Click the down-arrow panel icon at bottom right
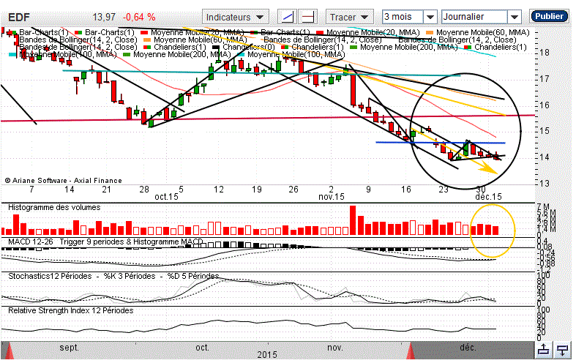 (x=562, y=349)
